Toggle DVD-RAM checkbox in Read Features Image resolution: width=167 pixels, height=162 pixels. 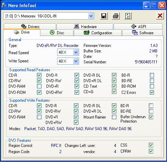point(39,86)
